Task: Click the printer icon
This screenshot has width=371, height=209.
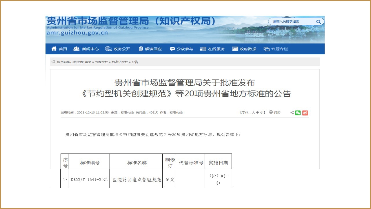Action: (271, 112)
